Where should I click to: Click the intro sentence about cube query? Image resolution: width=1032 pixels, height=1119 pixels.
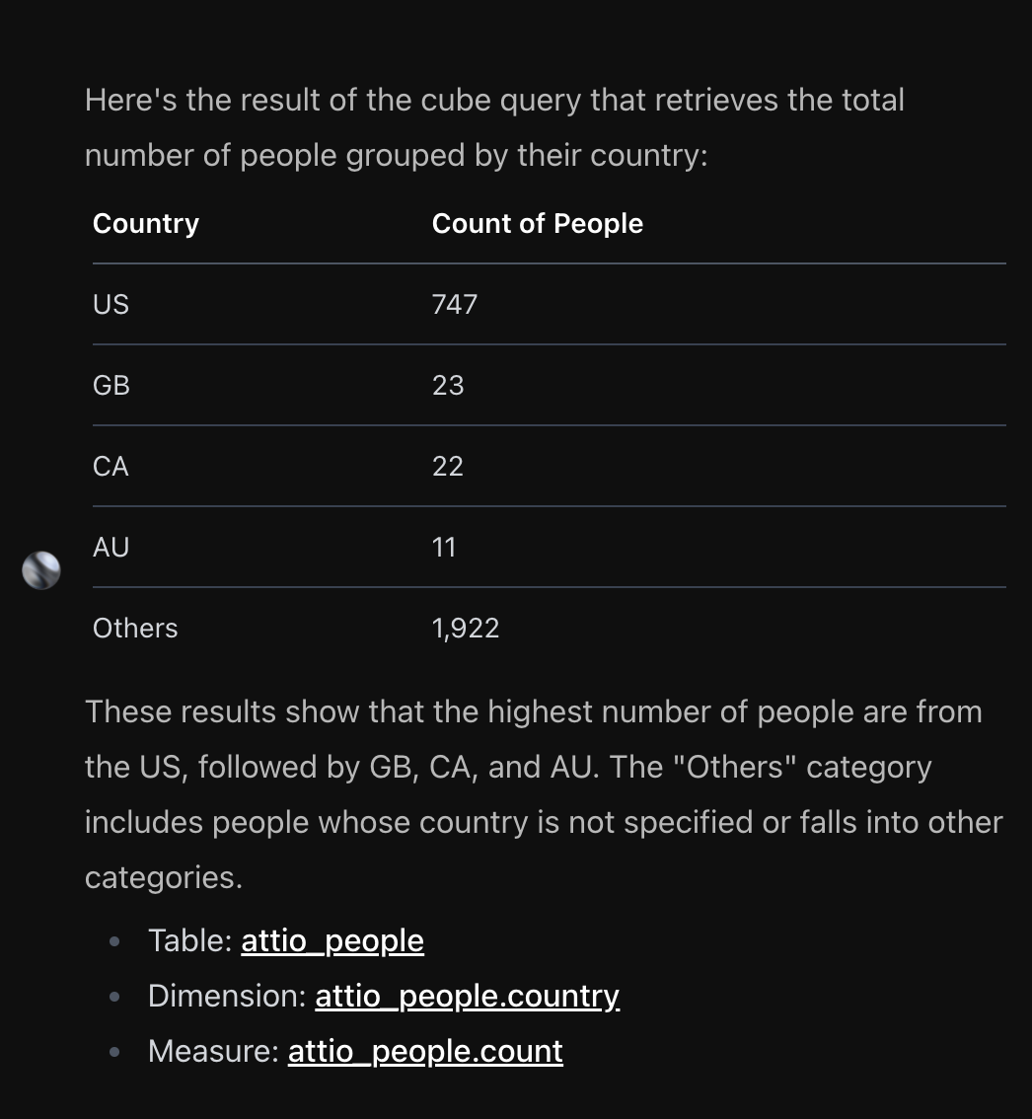click(x=494, y=127)
